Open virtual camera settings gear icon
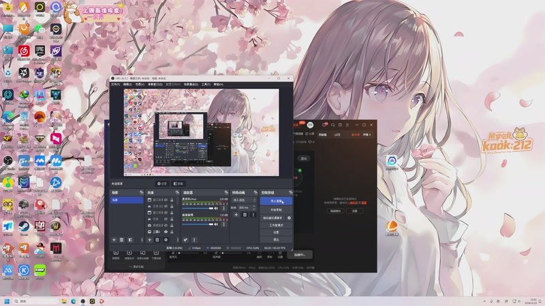Viewport: 545px width, 306px height. click(x=289, y=218)
